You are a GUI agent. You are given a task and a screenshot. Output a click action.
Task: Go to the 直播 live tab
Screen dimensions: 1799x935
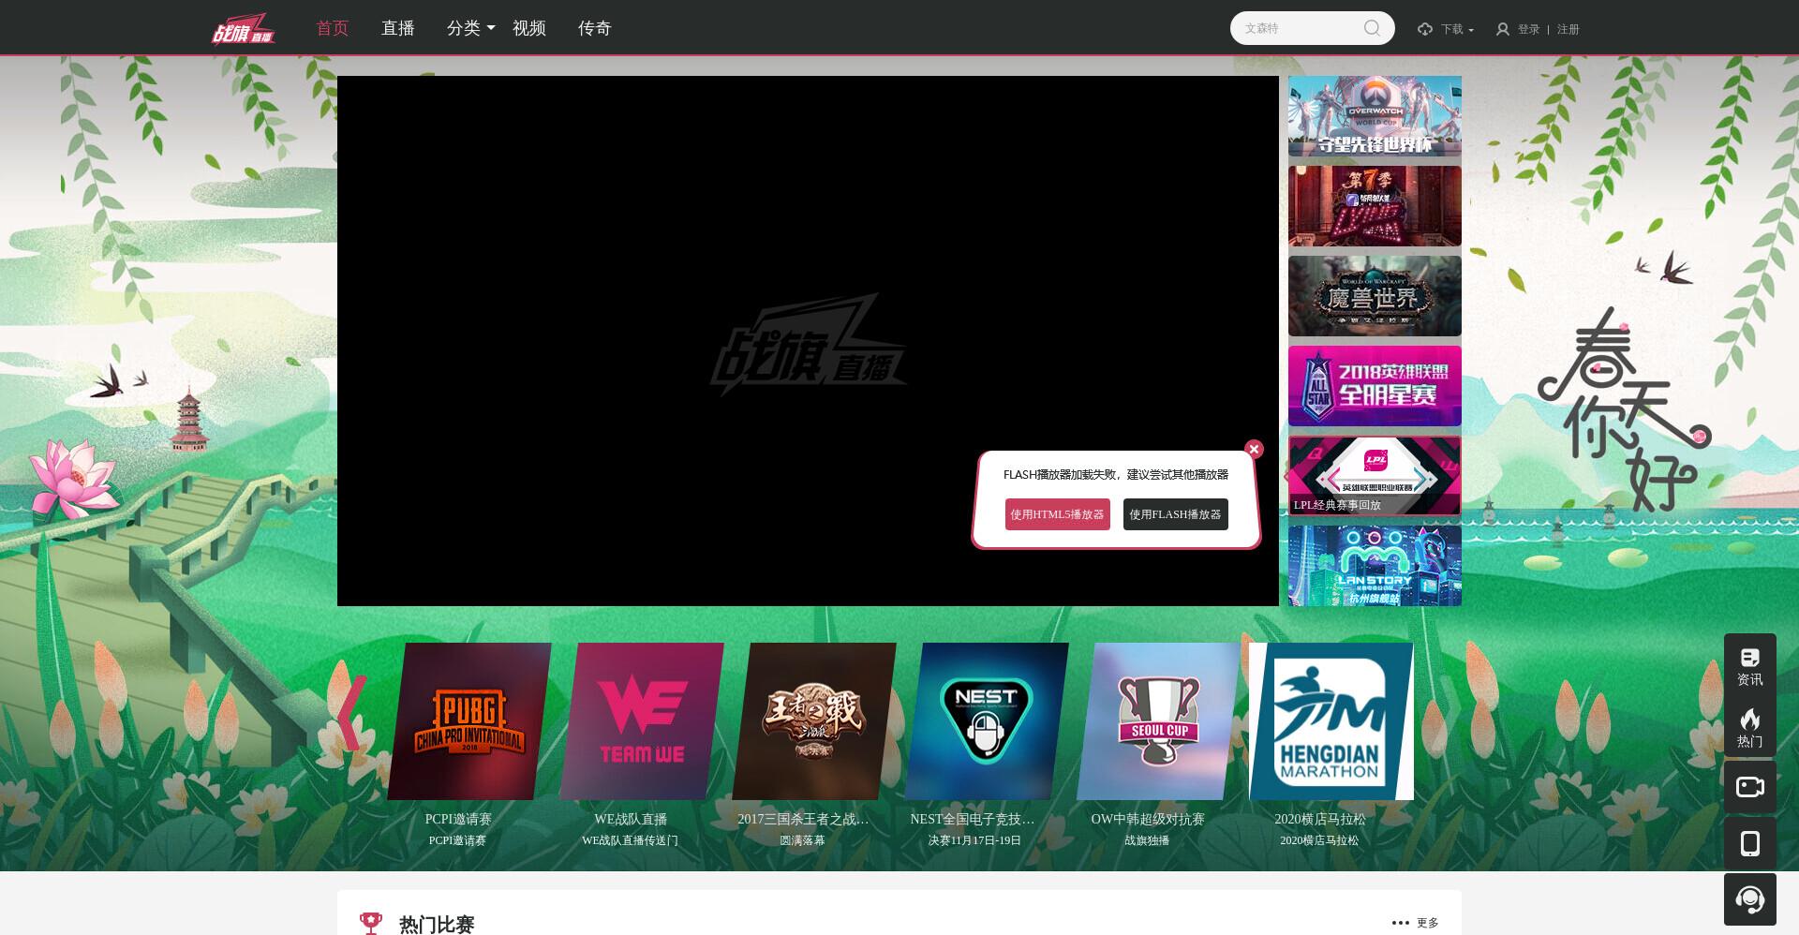pos(398,28)
